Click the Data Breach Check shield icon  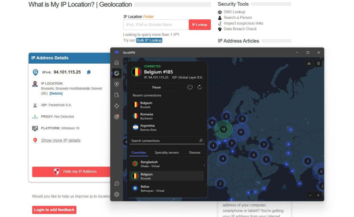(220, 29)
